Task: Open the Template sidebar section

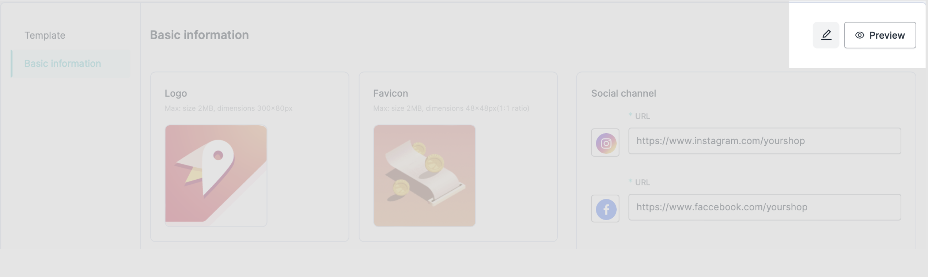Action: click(45, 35)
